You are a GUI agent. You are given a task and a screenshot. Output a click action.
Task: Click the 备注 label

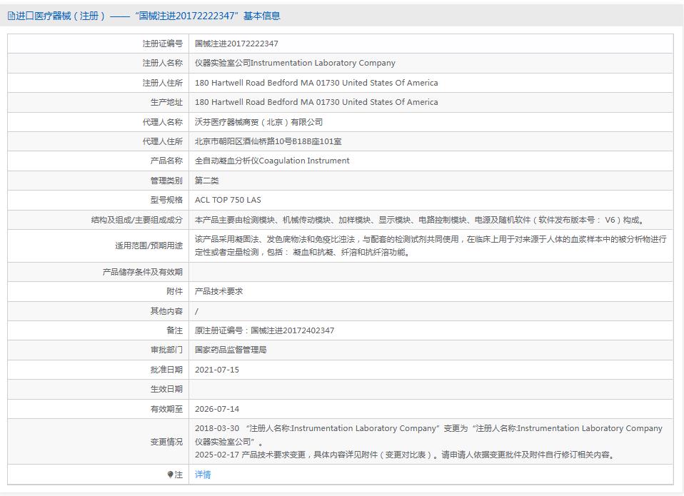coord(174,330)
